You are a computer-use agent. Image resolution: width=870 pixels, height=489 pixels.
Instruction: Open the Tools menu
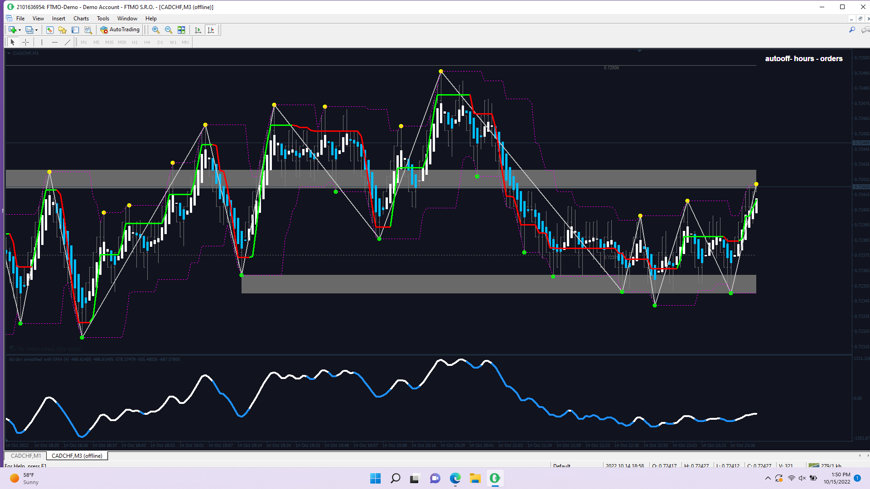[x=103, y=19]
